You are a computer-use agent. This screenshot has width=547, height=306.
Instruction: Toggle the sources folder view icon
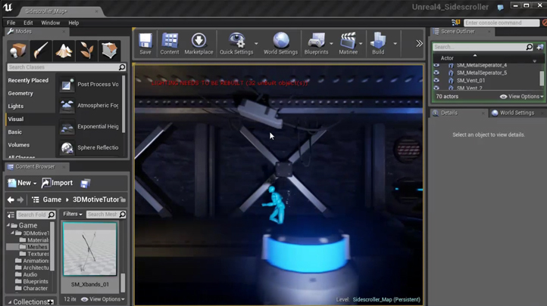(11, 215)
